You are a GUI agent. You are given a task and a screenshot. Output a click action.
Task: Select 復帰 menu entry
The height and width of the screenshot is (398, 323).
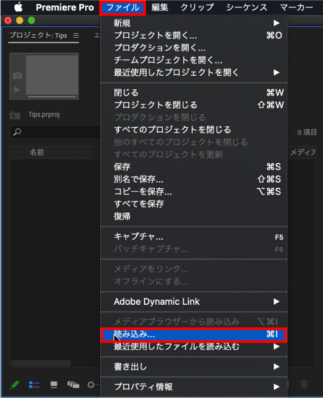(194, 216)
